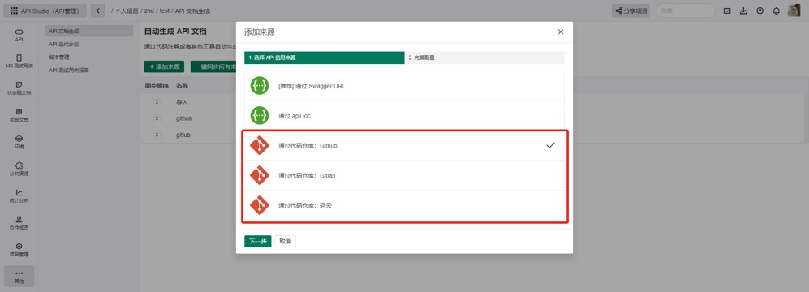The width and height of the screenshot is (809, 292).
Task: Click the 添加来源 button
Action: click(164, 67)
